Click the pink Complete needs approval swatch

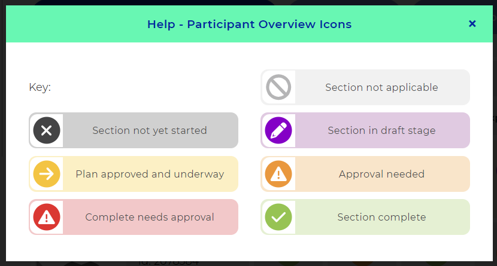pyautogui.click(x=134, y=217)
